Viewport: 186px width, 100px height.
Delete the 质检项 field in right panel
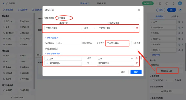pyautogui.click(x=179, y=33)
